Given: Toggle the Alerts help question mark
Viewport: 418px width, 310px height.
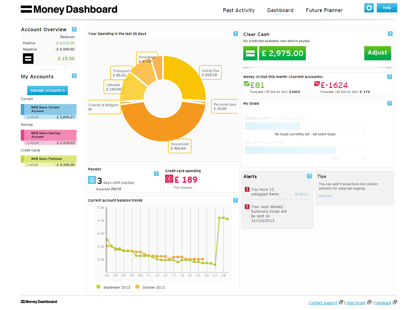Looking at the screenshot, I should click(x=309, y=176).
